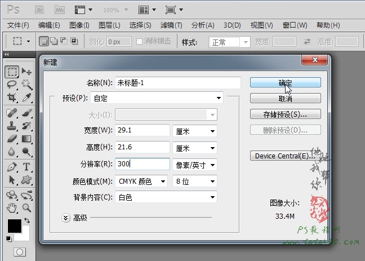365x261 pixels.
Task: Open the 编辑(E) menu
Action: 49,25
